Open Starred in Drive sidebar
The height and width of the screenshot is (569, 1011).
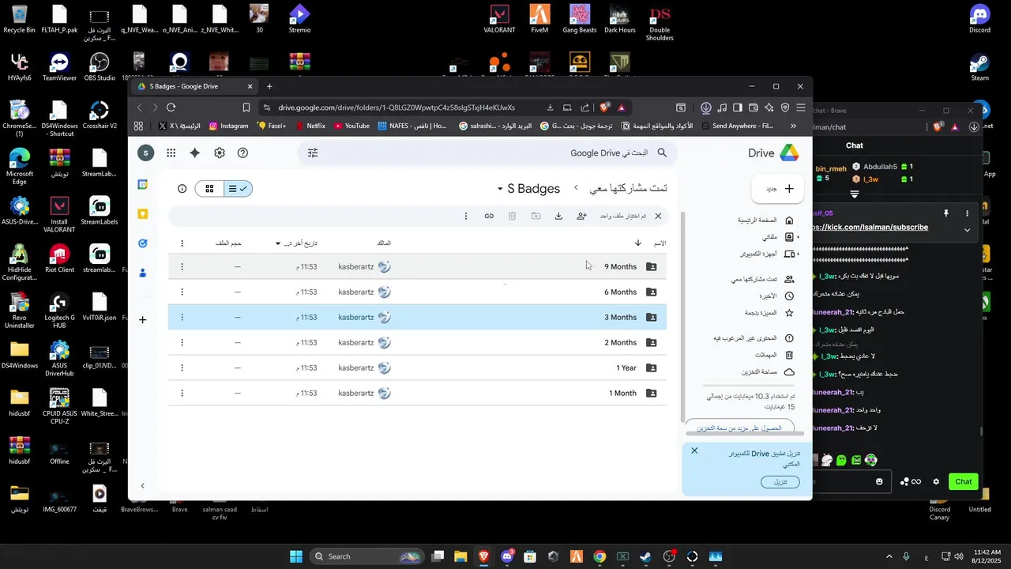coord(769,312)
